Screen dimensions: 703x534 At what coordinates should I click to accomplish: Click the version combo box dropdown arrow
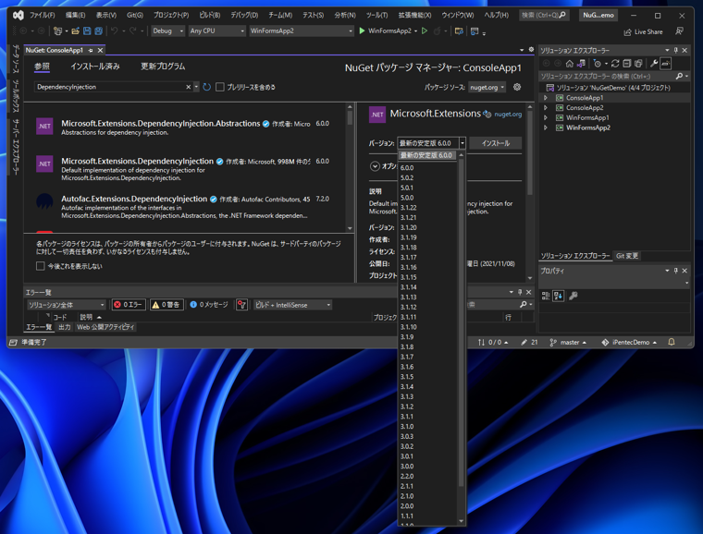pos(462,143)
